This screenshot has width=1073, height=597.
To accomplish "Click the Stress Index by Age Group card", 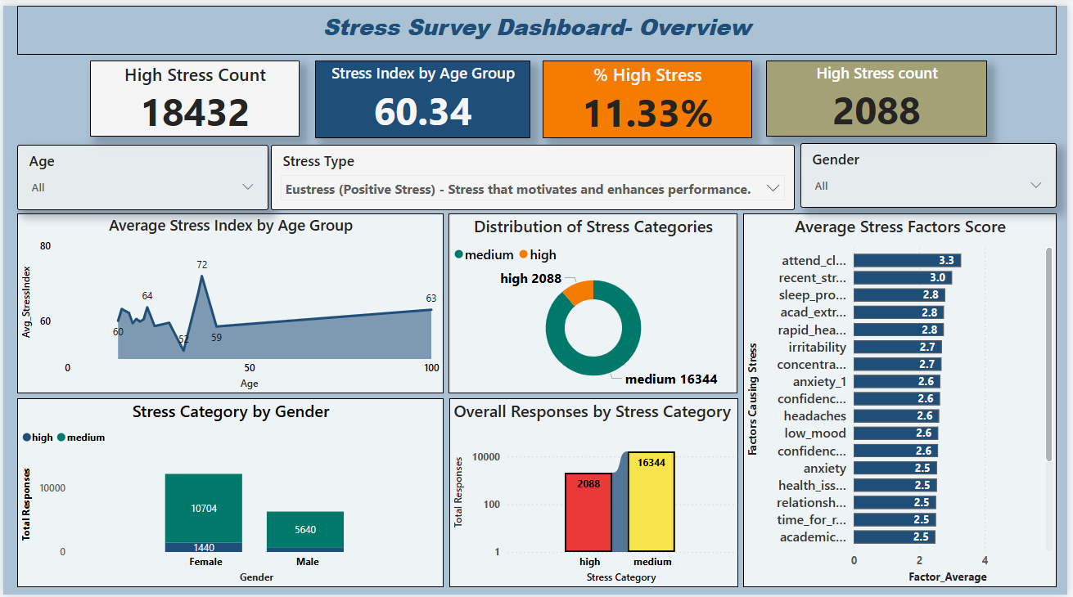I will coord(423,99).
